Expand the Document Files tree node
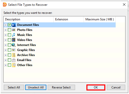129x94 pixels. [x=6, y=25]
